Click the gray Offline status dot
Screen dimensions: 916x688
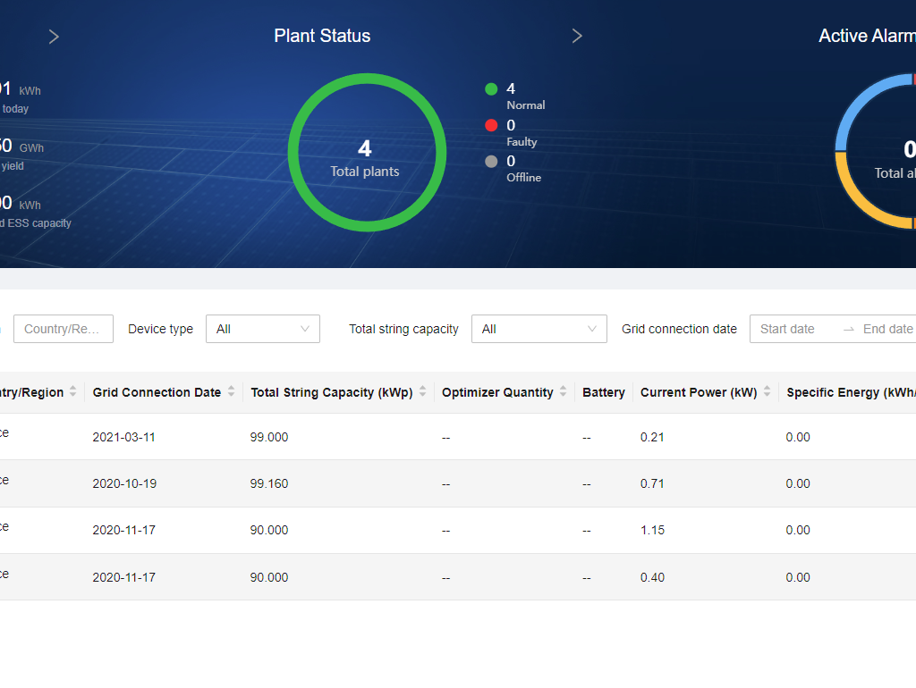click(491, 162)
